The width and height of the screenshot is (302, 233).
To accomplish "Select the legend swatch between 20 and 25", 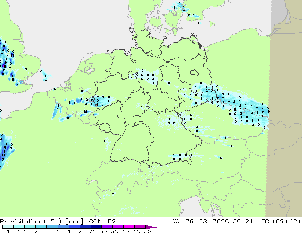I will pyautogui.click(x=85, y=227).
